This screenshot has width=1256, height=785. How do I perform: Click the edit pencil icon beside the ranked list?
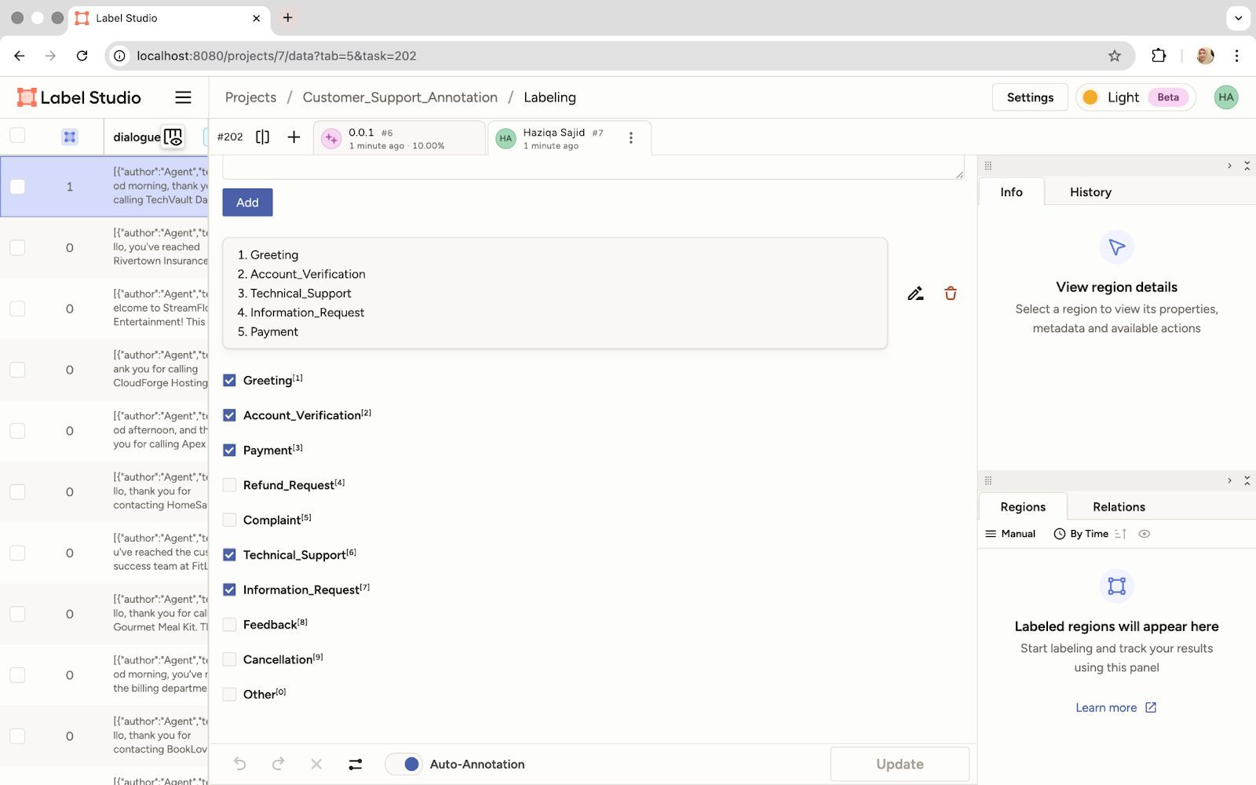click(x=915, y=294)
